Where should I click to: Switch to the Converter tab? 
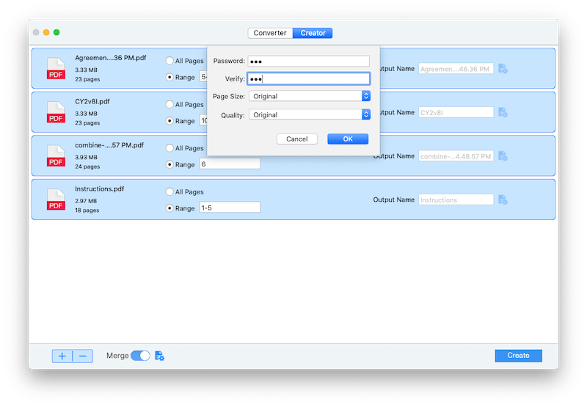pos(270,33)
